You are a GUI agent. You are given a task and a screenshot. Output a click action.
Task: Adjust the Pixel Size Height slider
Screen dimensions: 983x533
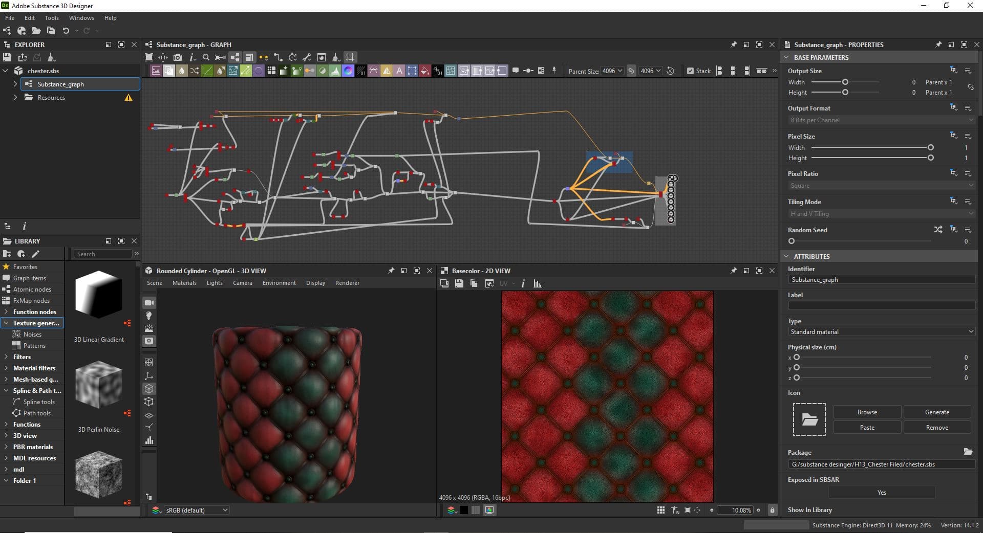pos(930,158)
